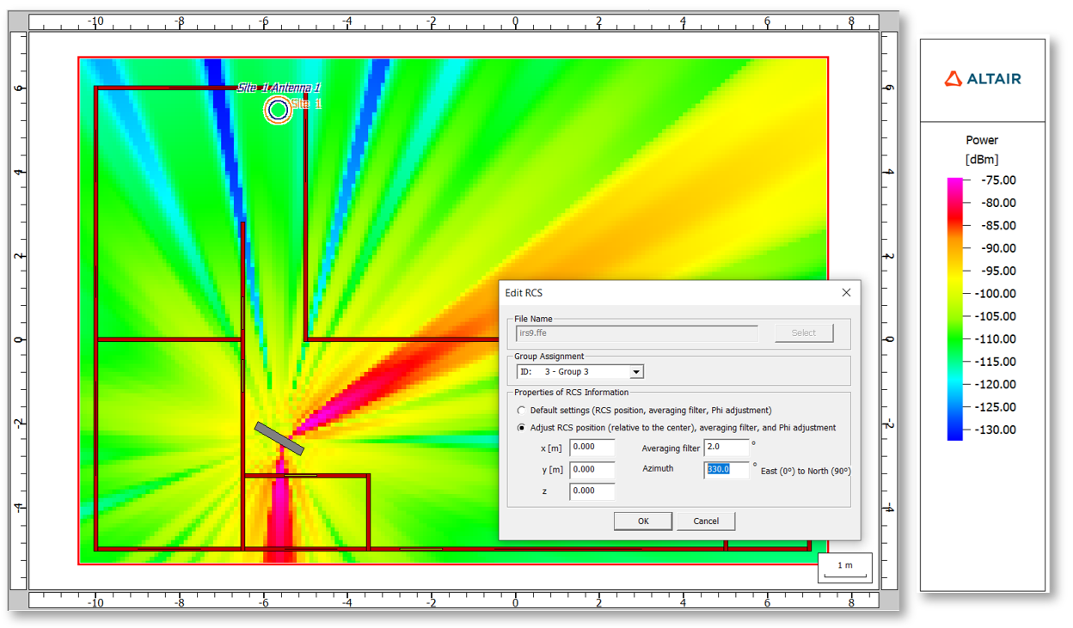Click the Site 1 Antenna 1 label

click(279, 88)
